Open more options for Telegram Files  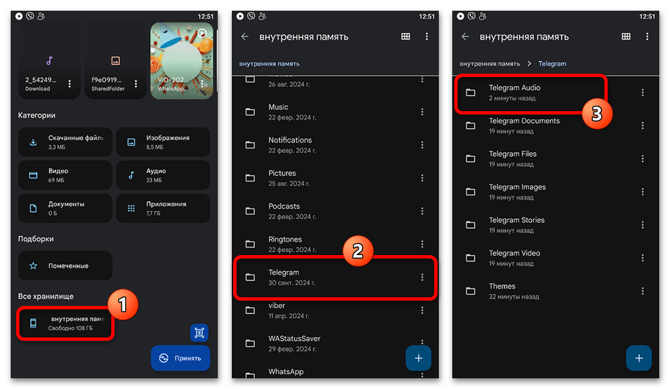[643, 159]
